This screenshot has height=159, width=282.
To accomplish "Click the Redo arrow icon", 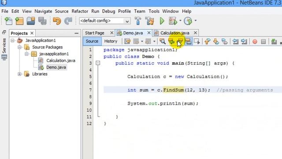I will pyautogui.click(x=68, y=21).
